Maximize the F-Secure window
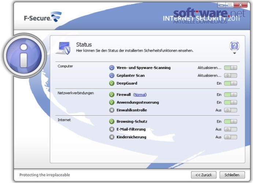253x183 pixels. [230, 5]
